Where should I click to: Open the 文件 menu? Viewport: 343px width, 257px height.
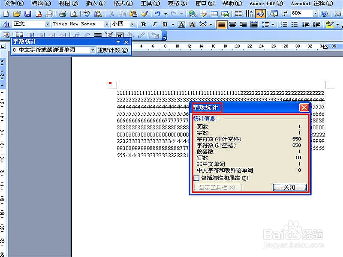coord(14,3)
